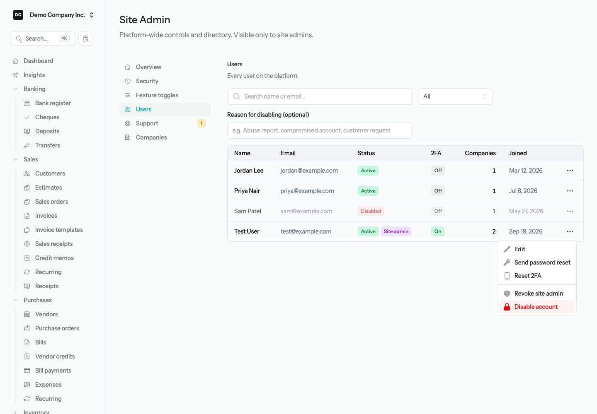Click the Transfers arrows icon
597x414 pixels.
[x=27, y=145]
